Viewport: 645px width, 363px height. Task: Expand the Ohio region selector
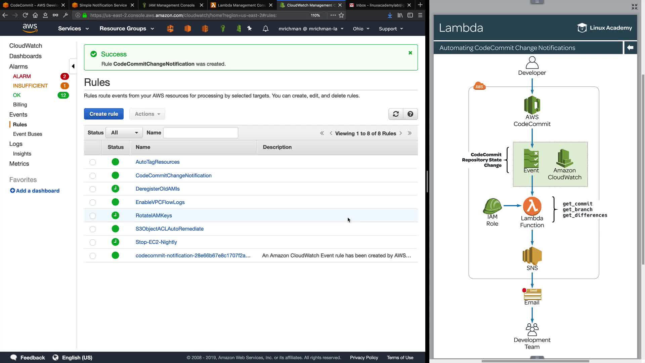(361, 29)
